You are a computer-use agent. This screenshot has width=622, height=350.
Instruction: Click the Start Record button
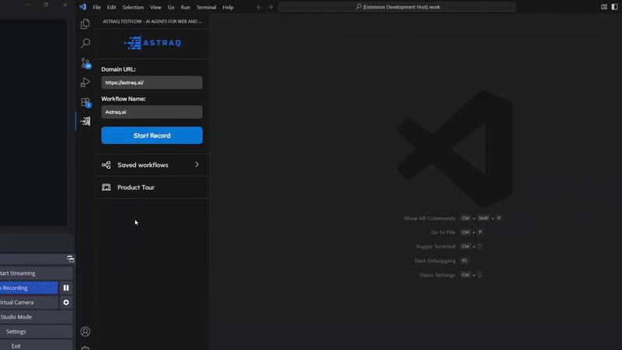coord(152,135)
